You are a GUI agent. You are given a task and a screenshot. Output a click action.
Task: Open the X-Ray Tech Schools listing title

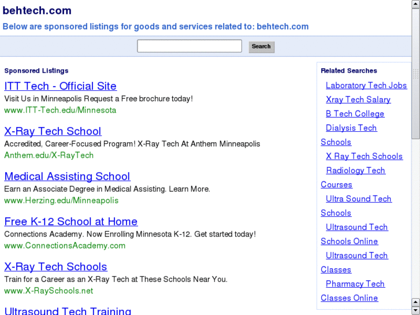coord(55,267)
